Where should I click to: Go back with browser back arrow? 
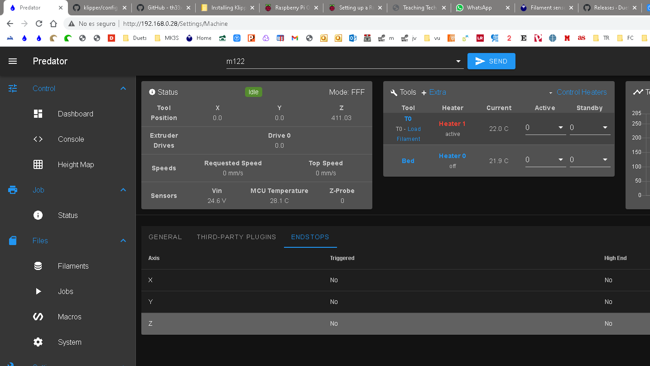click(x=10, y=24)
